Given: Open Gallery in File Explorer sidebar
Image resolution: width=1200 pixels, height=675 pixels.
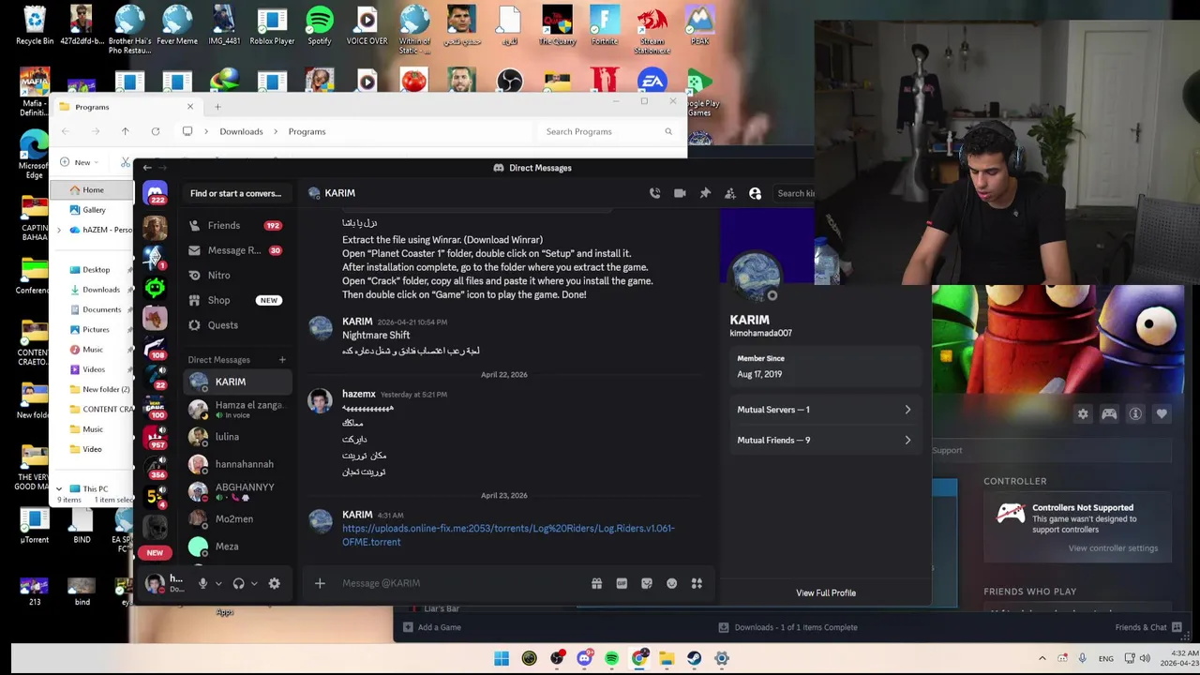Looking at the screenshot, I should pyautogui.click(x=92, y=210).
